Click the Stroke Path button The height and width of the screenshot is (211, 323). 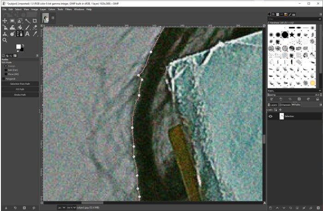[20, 95]
